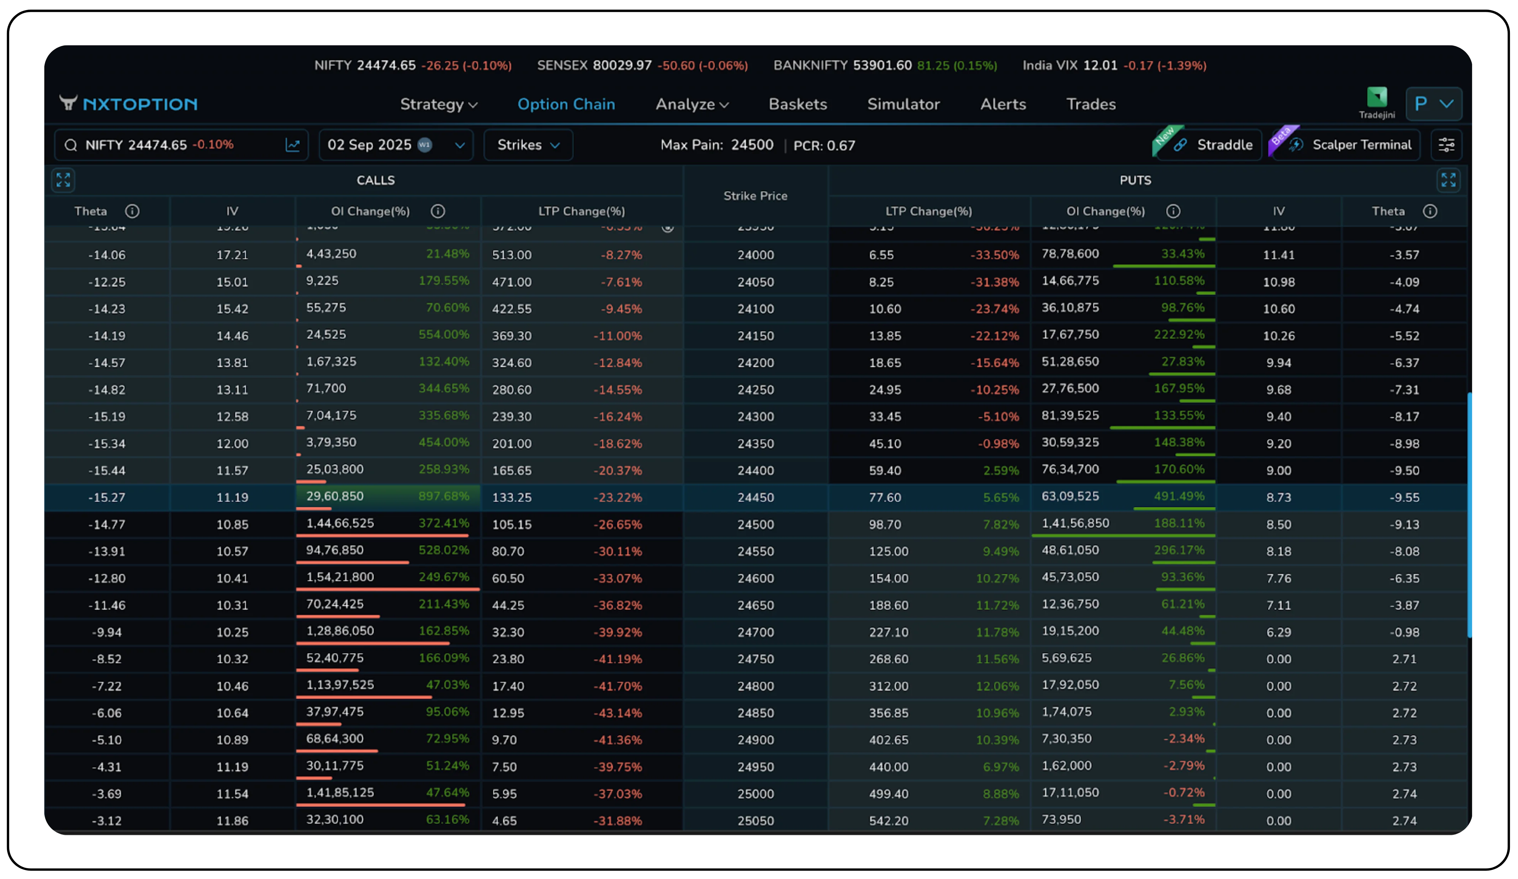Switch to the Baskets tab
This screenshot has width=1518, height=879.
pyautogui.click(x=798, y=104)
